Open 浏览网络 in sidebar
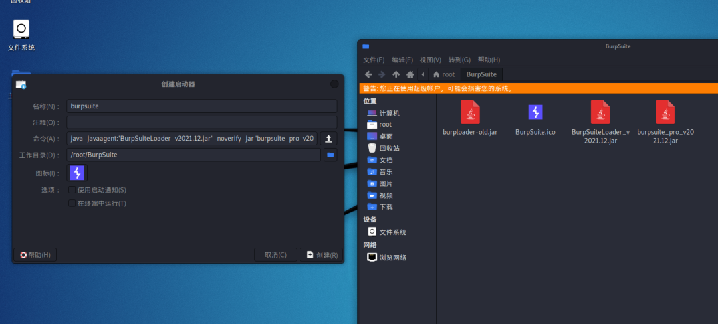 (387, 258)
